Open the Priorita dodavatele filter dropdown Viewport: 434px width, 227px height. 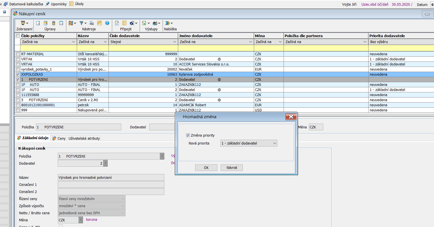coord(401,42)
